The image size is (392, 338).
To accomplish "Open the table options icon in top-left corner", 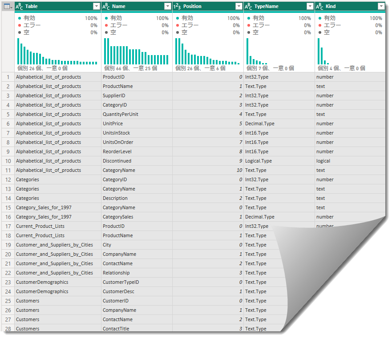I will click(8, 7).
